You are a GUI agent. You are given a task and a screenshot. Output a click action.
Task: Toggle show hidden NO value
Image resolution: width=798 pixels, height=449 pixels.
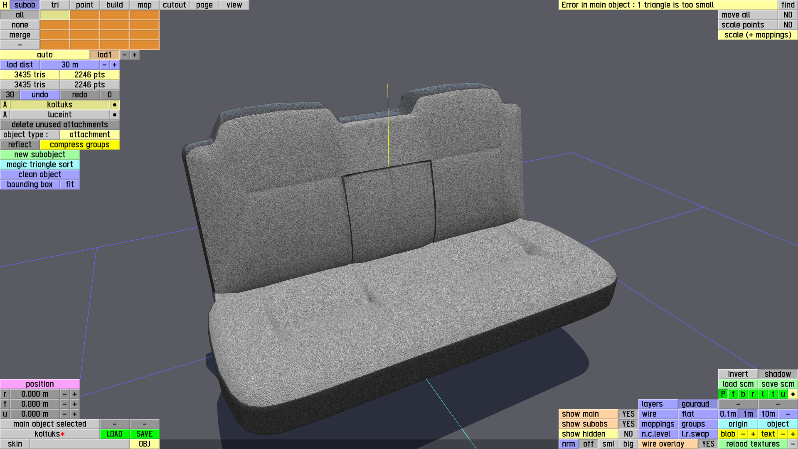(x=628, y=434)
